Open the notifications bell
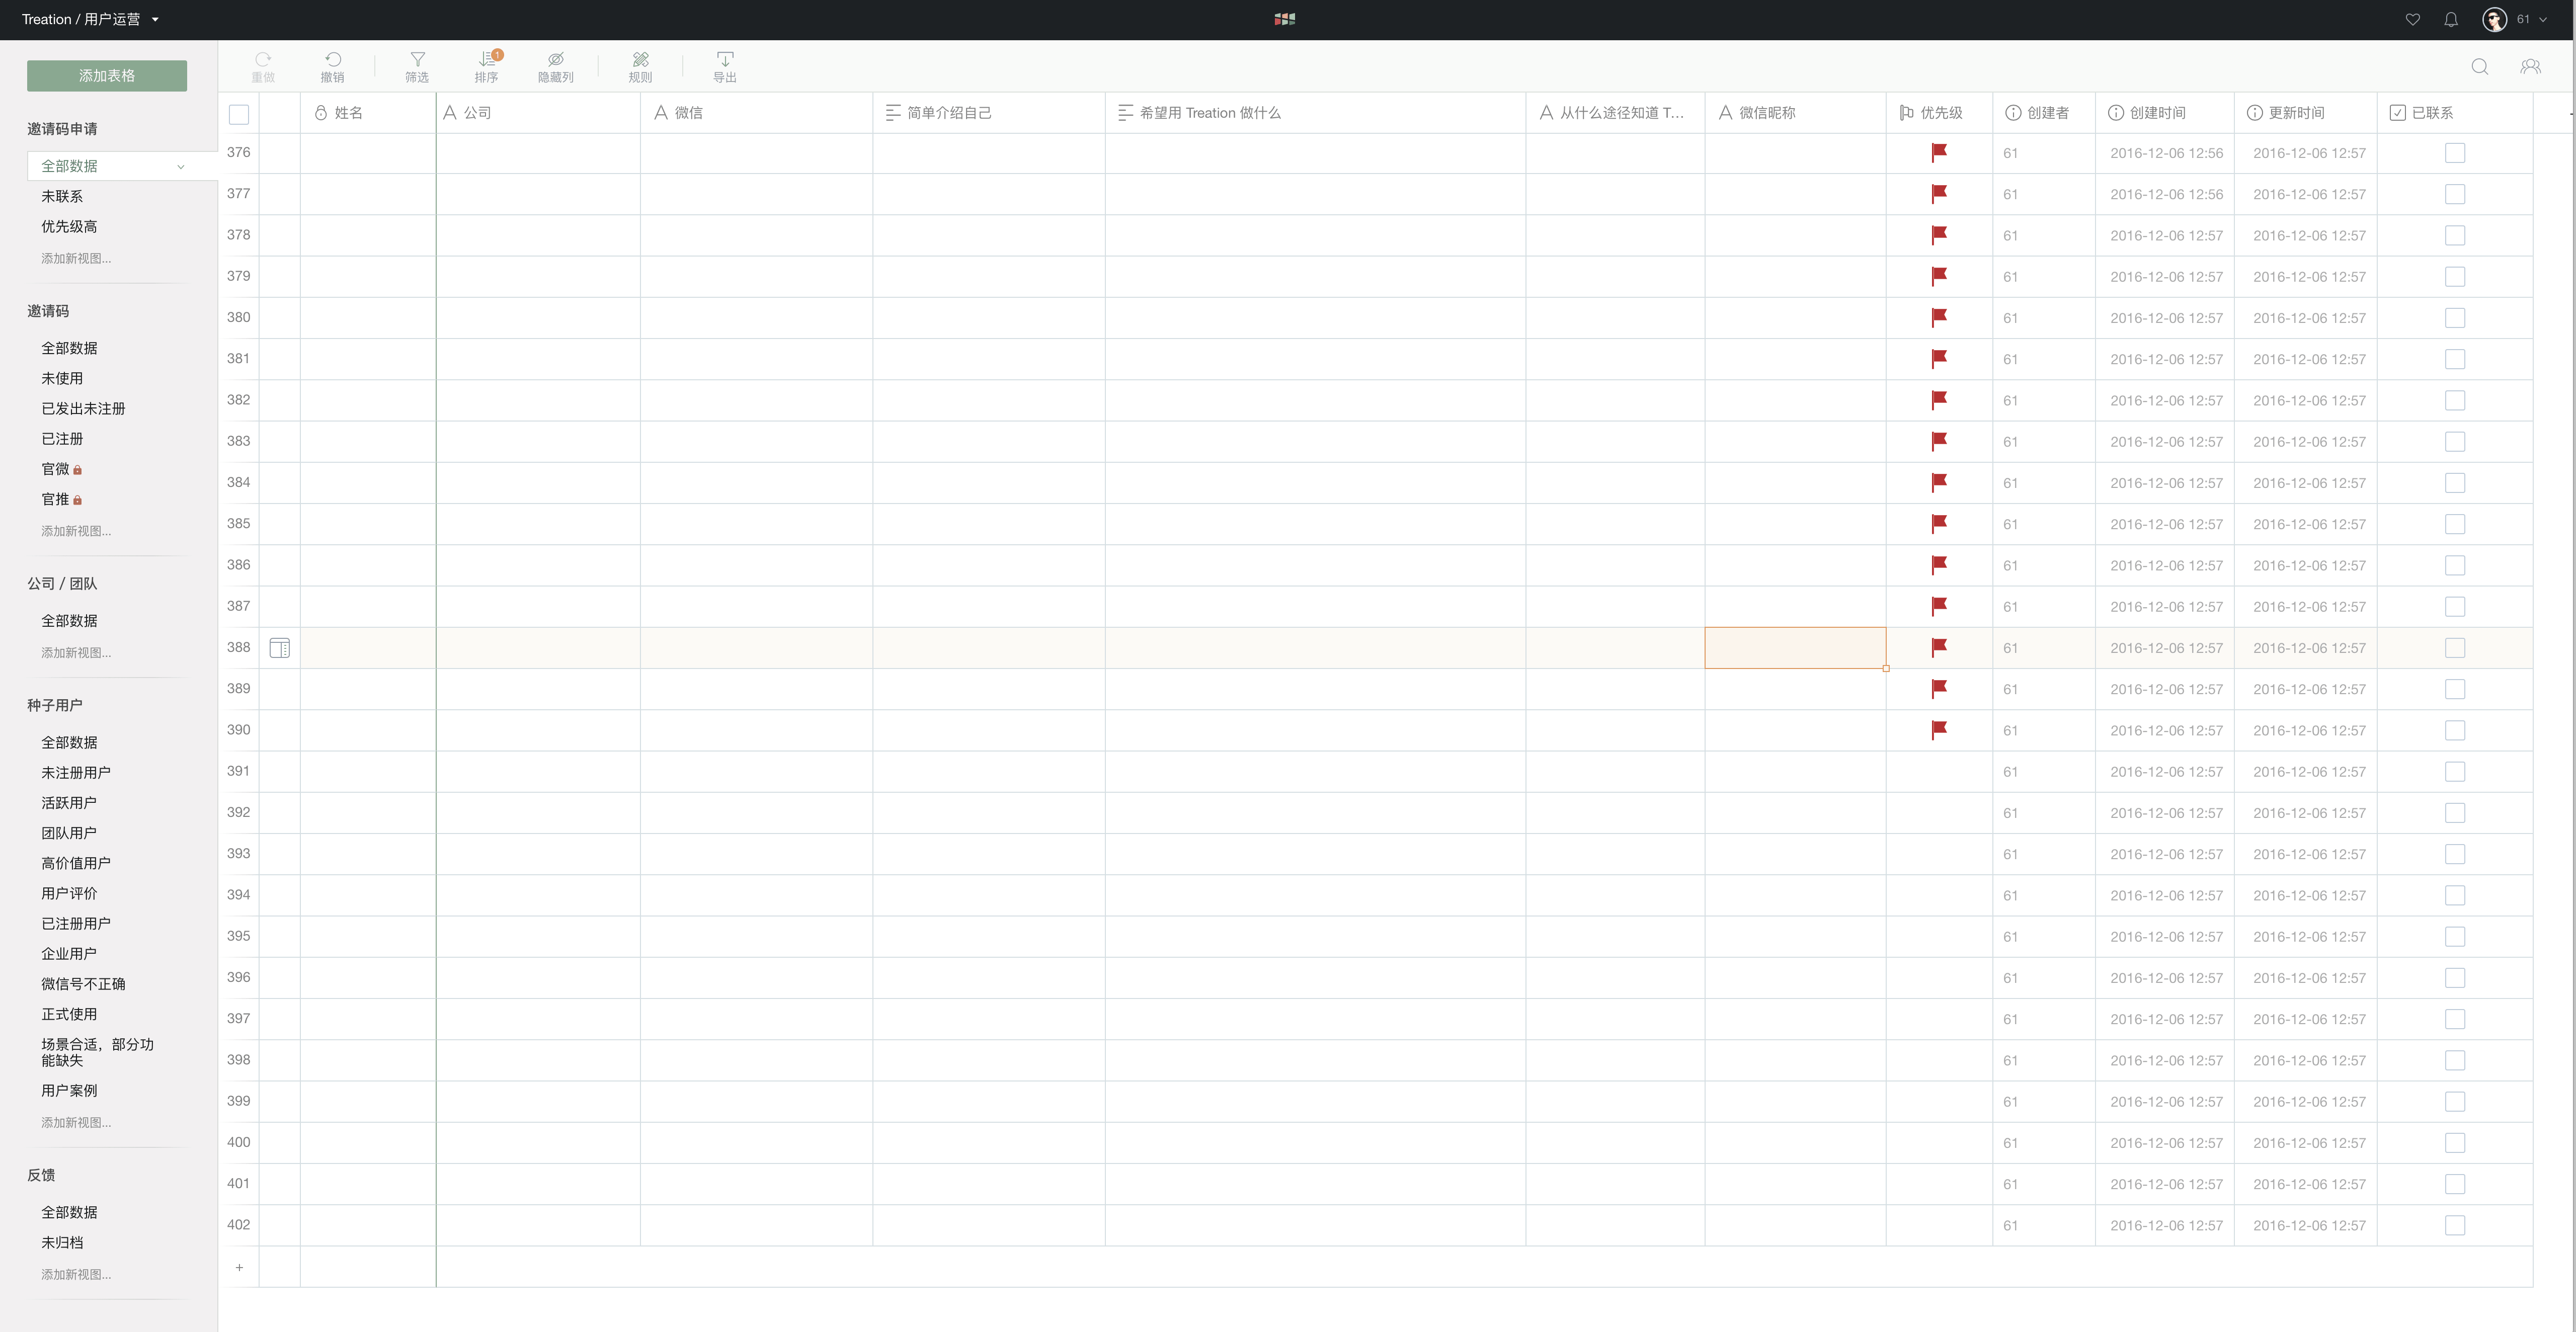 coord(2451,19)
